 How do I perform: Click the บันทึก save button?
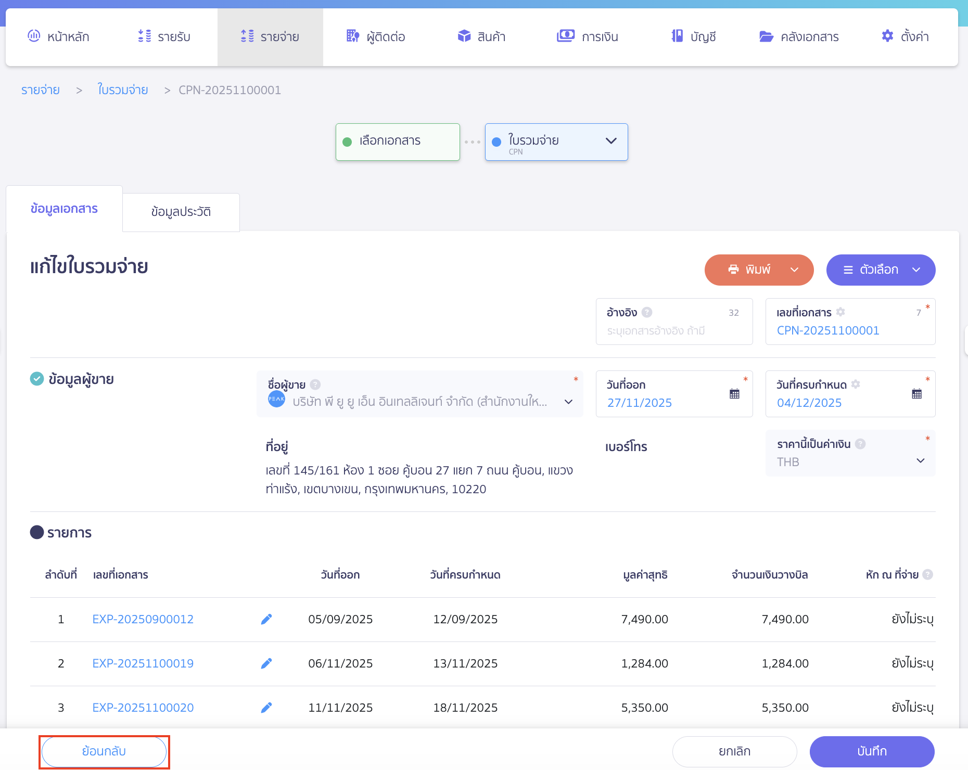pos(872,751)
